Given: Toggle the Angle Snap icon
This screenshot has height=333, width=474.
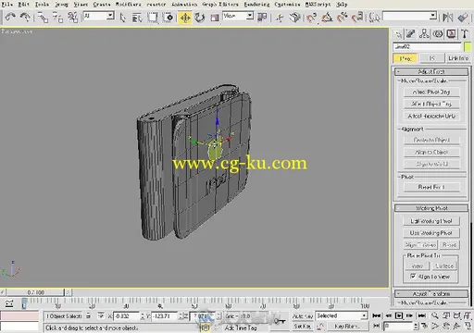Looking at the screenshot, I should click(x=327, y=18).
